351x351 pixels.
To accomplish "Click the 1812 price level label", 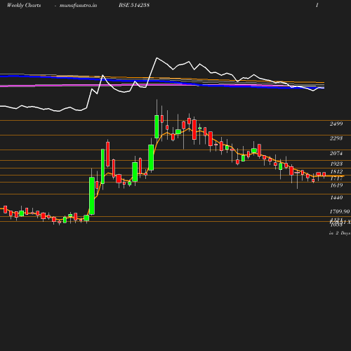I will pos(336,171).
